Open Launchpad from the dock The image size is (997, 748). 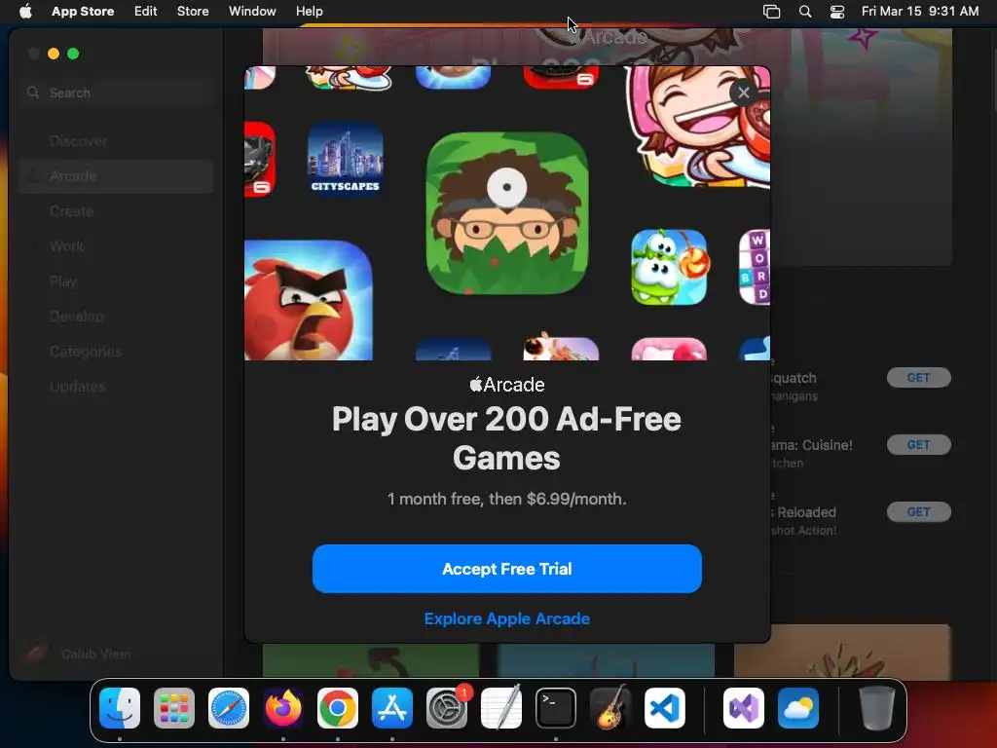[x=174, y=708]
